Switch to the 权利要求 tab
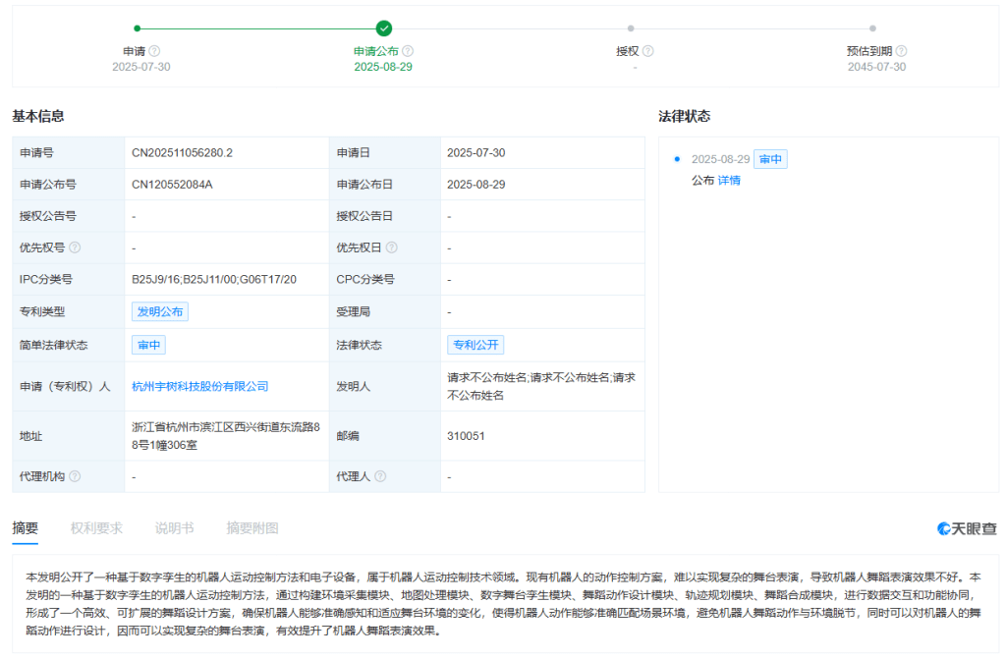 pyautogui.click(x=96, y=528)
